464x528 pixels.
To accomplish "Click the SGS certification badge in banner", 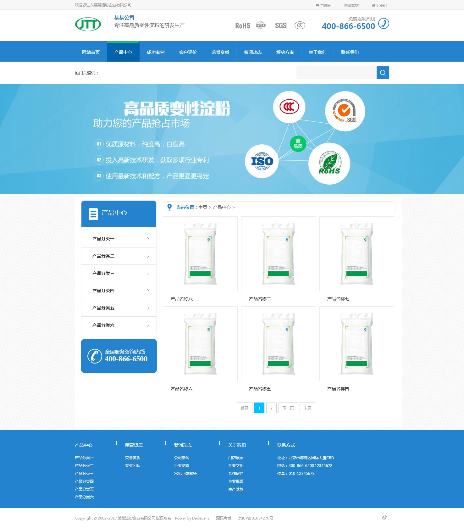I will pos(345,111).
